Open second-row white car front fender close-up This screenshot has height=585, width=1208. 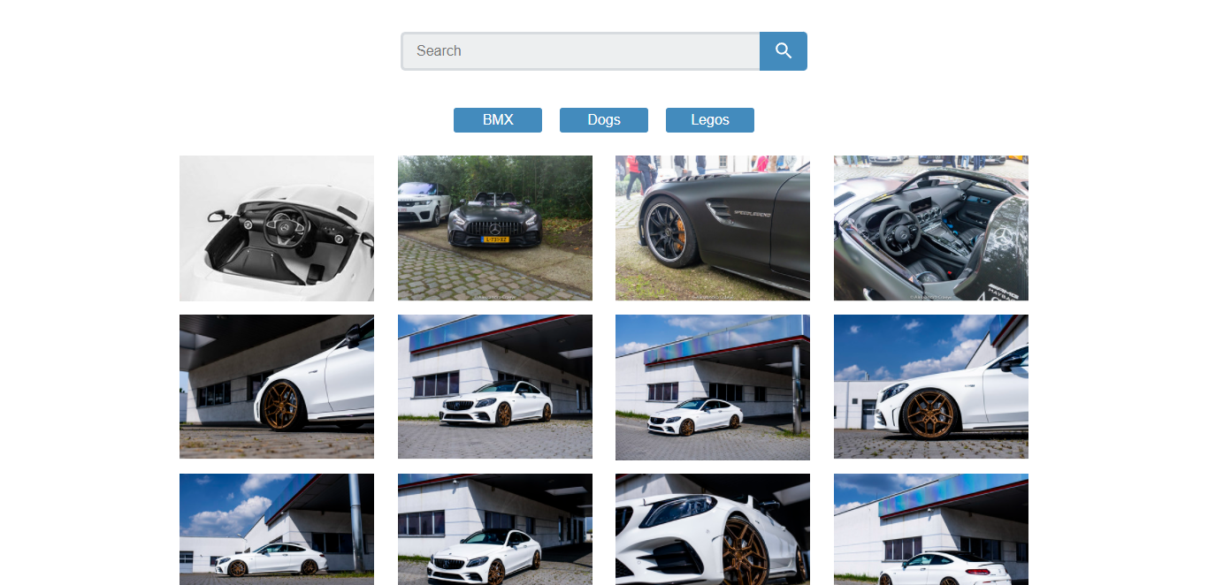[277, 387]
